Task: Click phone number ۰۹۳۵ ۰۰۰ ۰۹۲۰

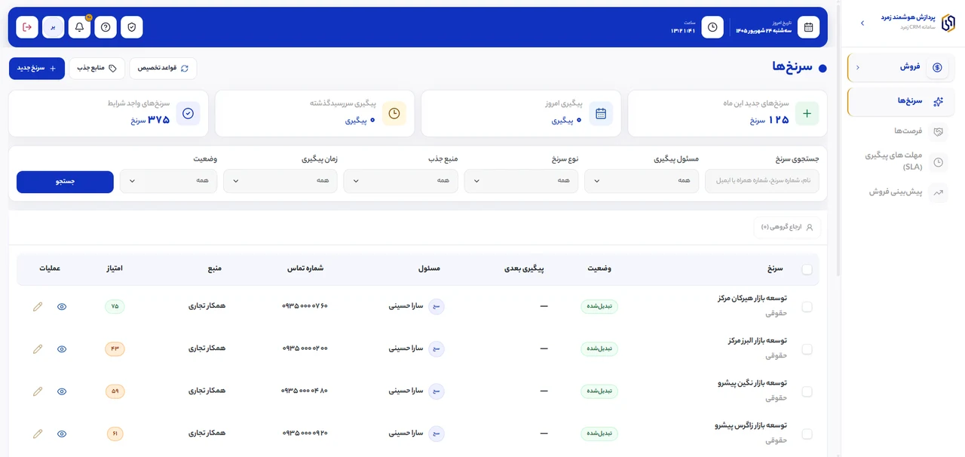Action: 305,434
